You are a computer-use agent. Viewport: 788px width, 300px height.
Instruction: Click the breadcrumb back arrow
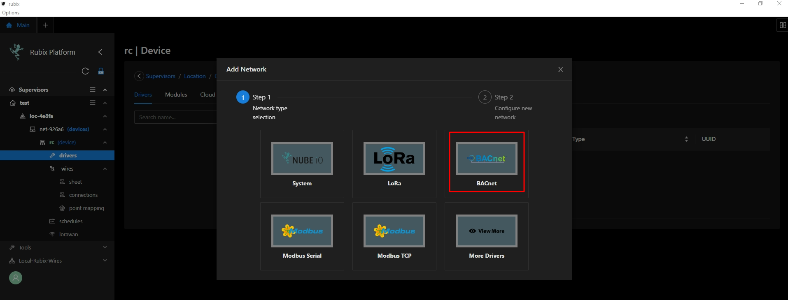pyautogui.click(x=139, y=76)
